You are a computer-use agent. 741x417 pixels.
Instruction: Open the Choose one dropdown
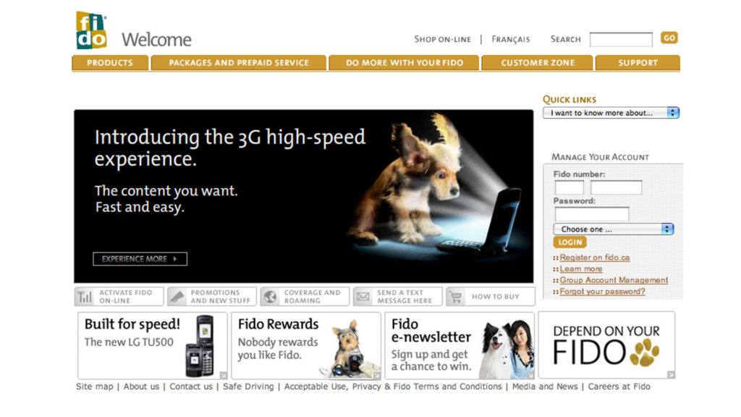(x=614, y=229)
